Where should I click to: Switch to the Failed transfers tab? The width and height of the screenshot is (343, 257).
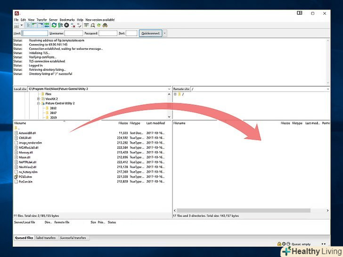tap(46, 238)
